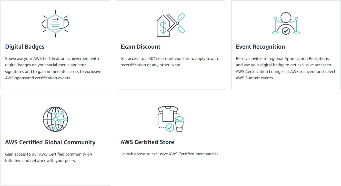Open the AWS Certified Store heading

147,142
